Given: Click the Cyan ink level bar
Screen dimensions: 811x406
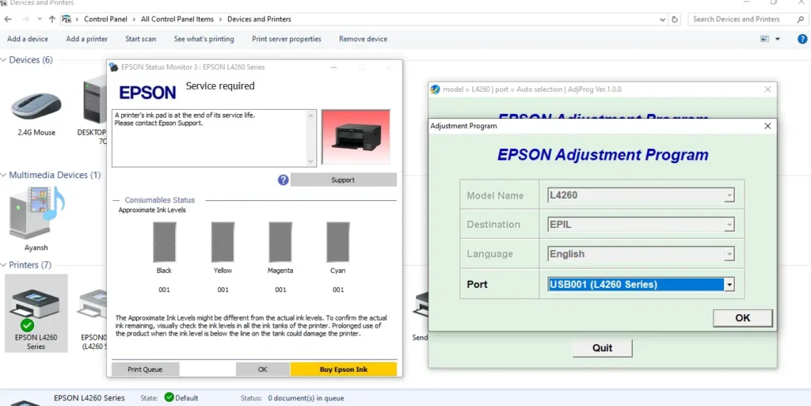Looking at the screenshot, I should tap(338, 241).
